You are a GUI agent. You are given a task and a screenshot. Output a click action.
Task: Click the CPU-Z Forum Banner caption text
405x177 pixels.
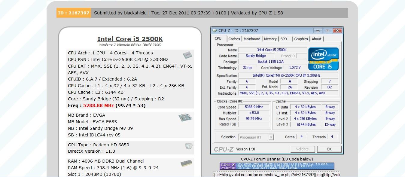[277, 159]
